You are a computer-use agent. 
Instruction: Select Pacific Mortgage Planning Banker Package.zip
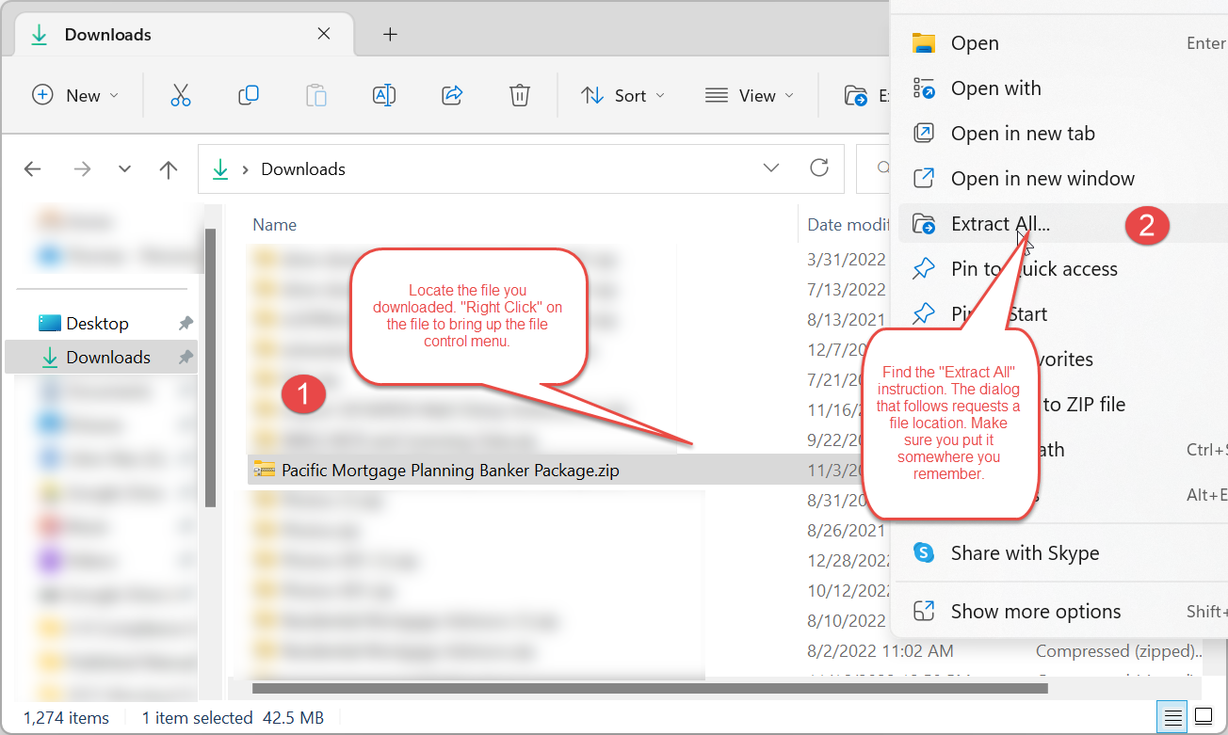pos(450,470)
